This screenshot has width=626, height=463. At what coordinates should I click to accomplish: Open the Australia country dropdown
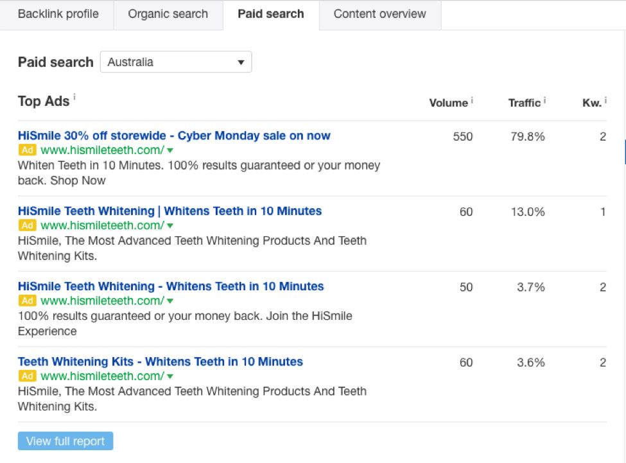tap(176, 62)
